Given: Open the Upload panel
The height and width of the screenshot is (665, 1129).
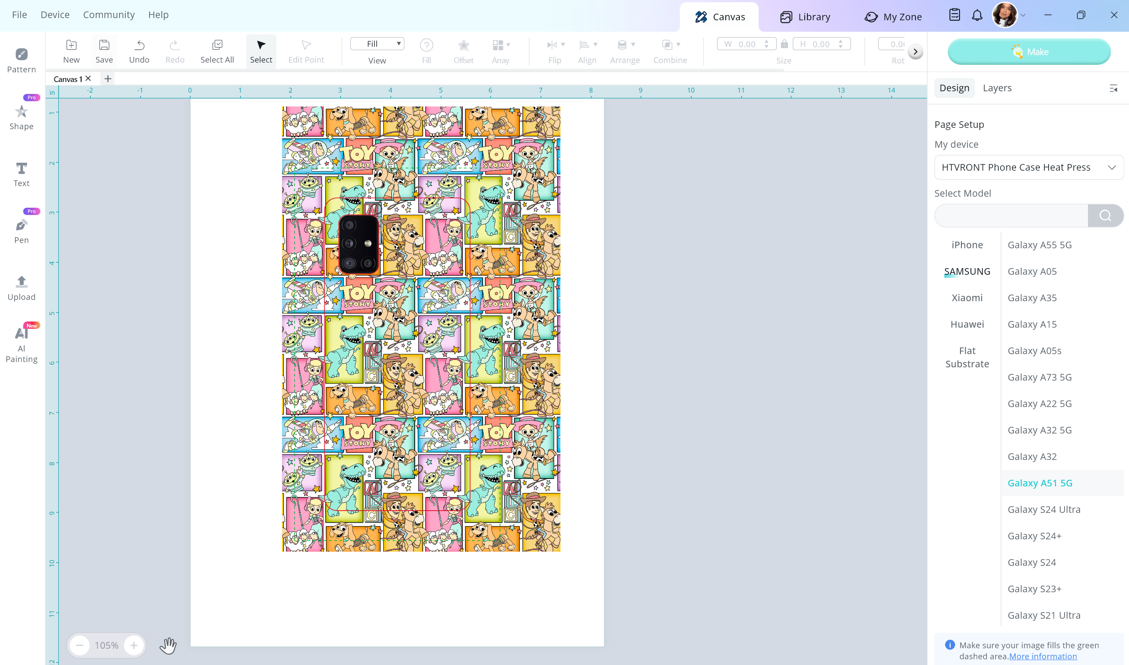Looking at the screenshot, I should click(x=21, y=288).
